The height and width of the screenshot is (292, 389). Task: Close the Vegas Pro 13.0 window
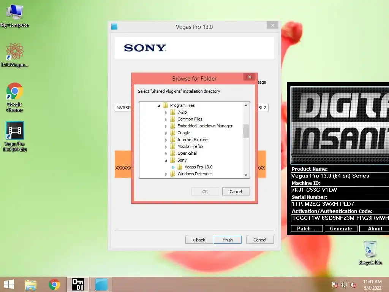pyautogui.click(x=273, y=25)
